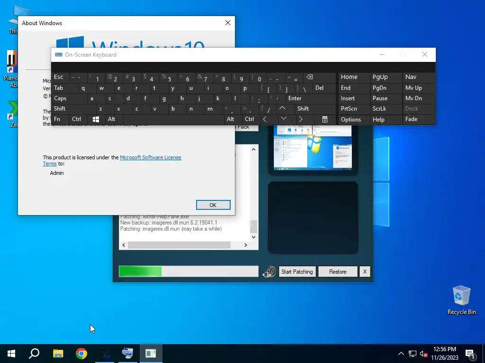Click the patching progress bar
Viewport: 485px width, 363px height.
[x=189, y=272]
